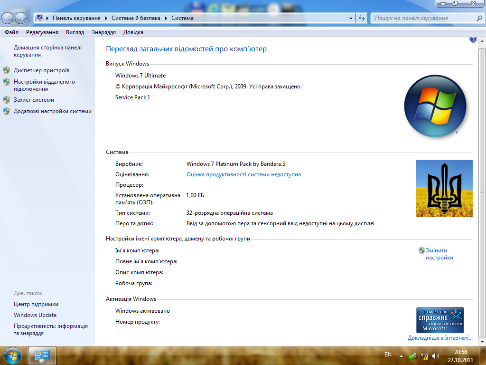Click the vertical scrollbar thumb

coord(482,192)
